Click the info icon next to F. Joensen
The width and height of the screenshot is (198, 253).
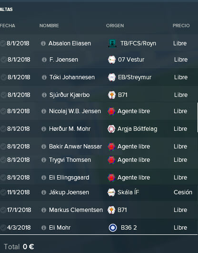[x=44, y=60]
